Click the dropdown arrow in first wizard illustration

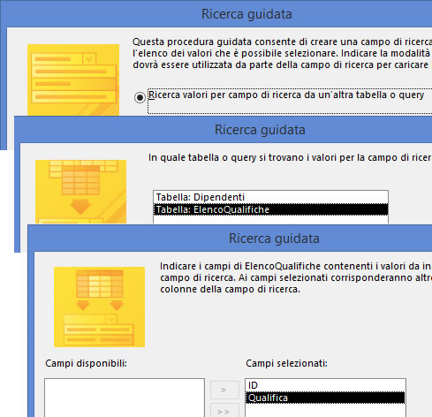89,59
